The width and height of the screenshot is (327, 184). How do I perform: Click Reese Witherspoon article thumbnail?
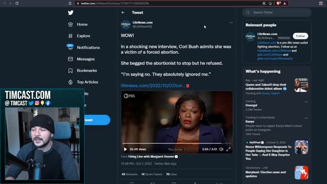pyautogui.click(x=301, y=147)
